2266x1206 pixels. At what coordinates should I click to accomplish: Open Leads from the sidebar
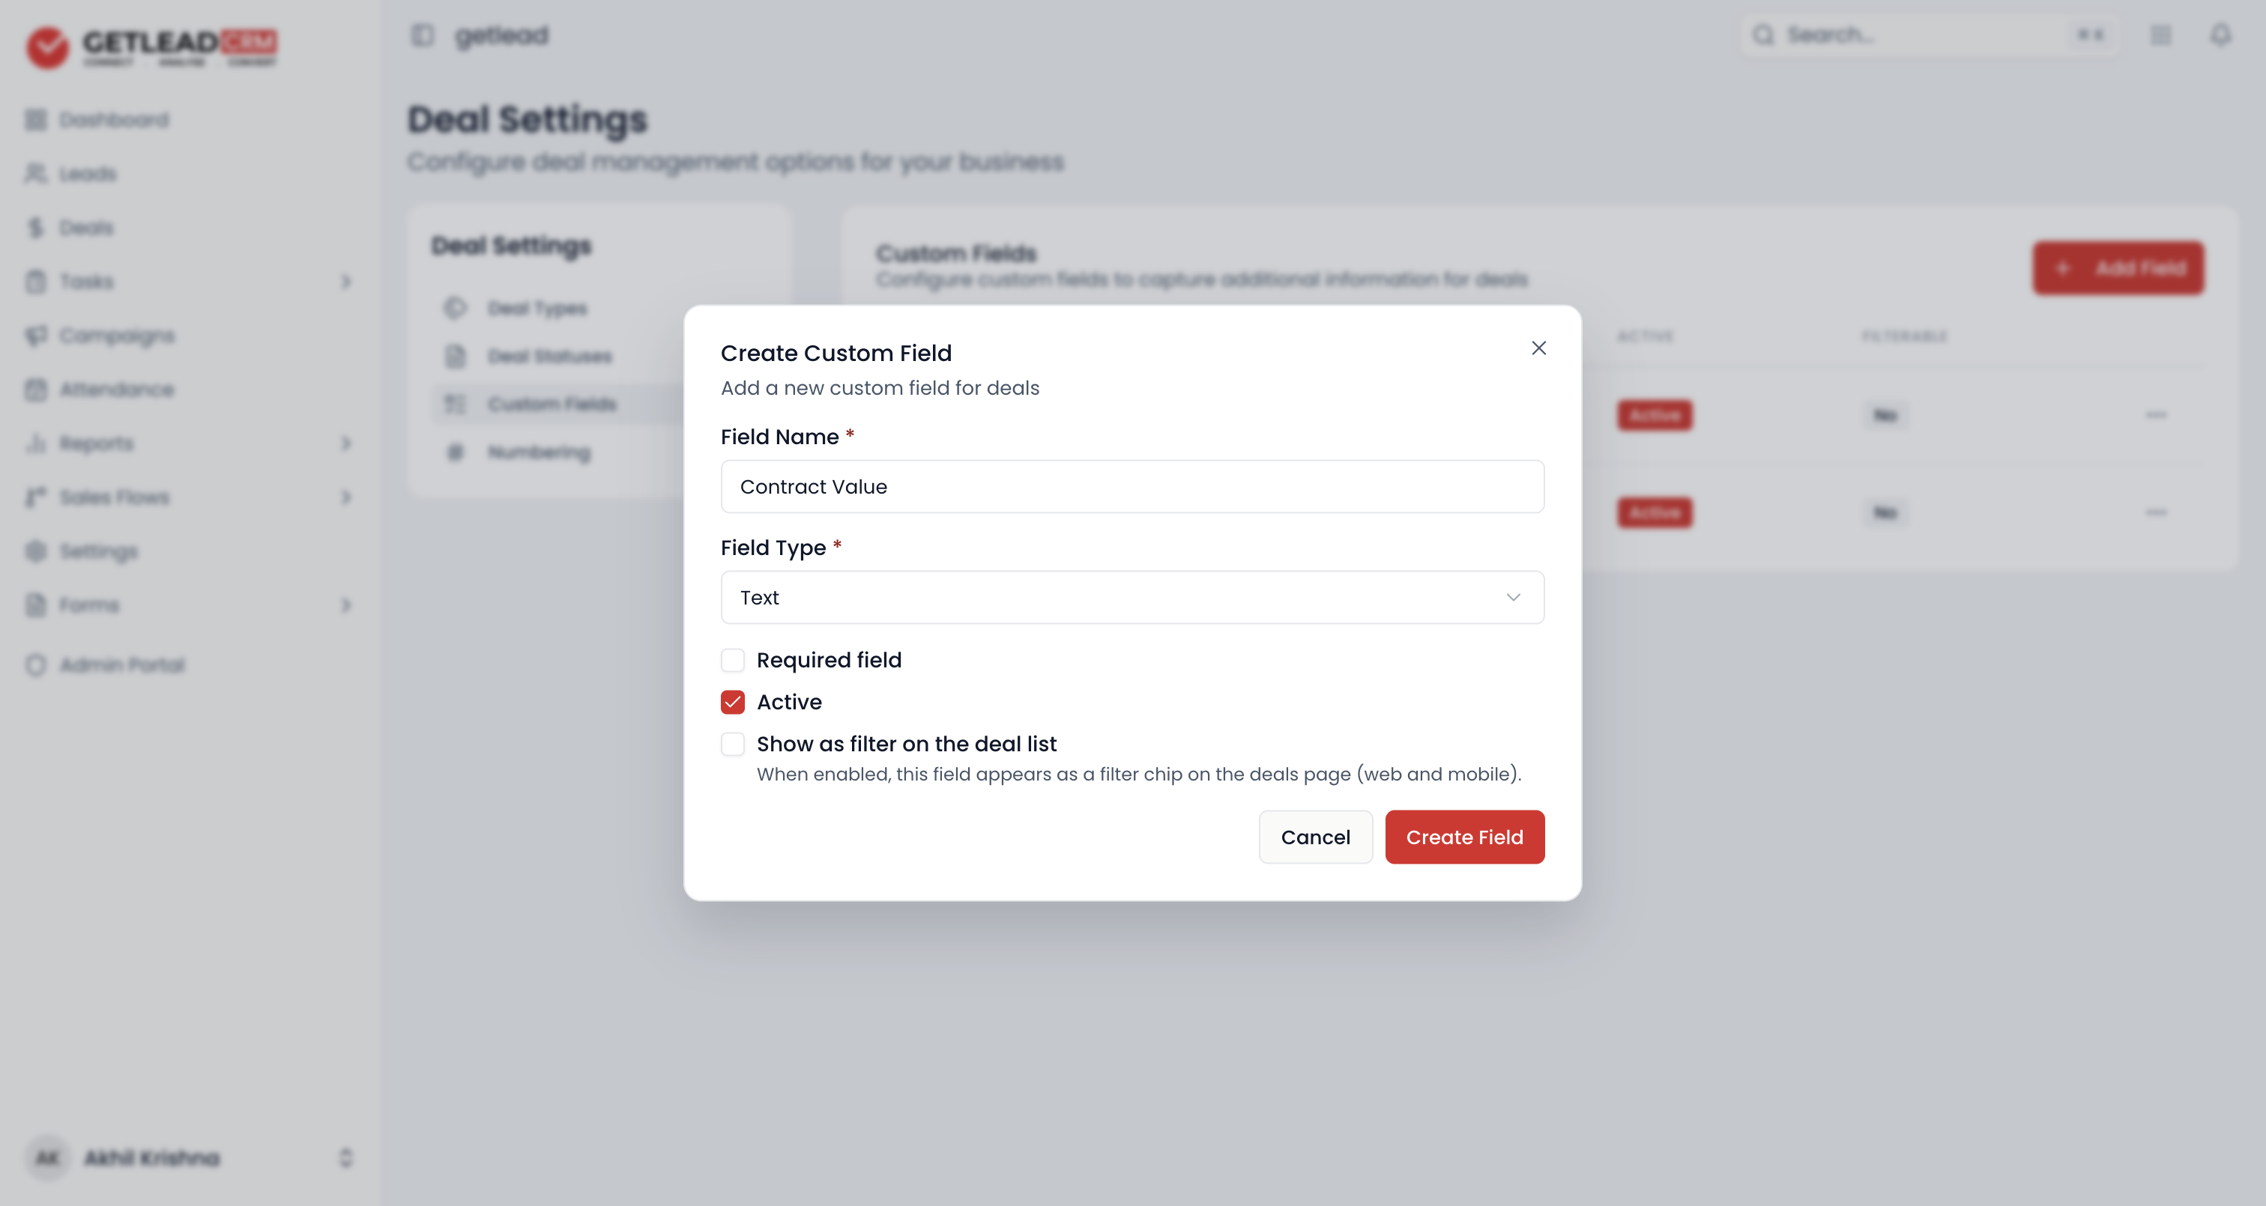(88, 173)
